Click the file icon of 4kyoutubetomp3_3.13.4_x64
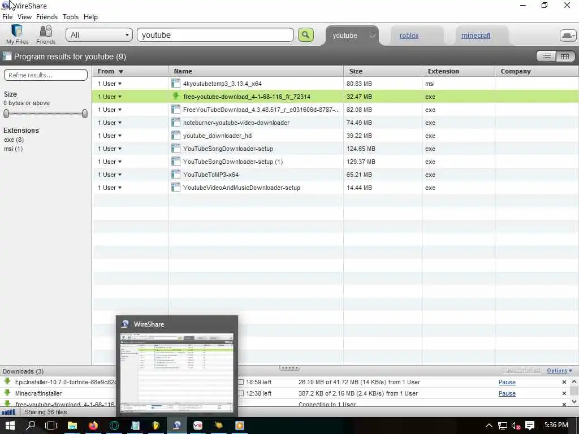Image resolution: width=579 pixels, height=434 pixels. click(176, 84)
